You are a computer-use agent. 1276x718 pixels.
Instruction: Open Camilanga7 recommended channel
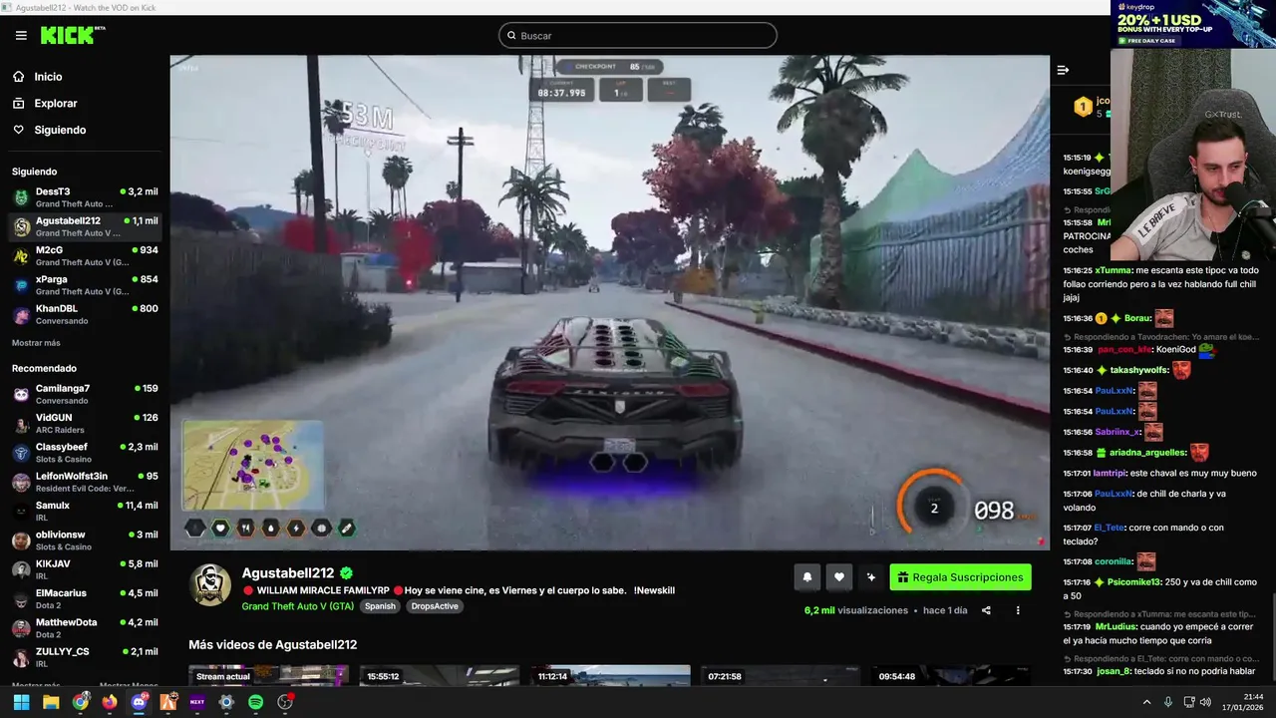click(85, 394)
